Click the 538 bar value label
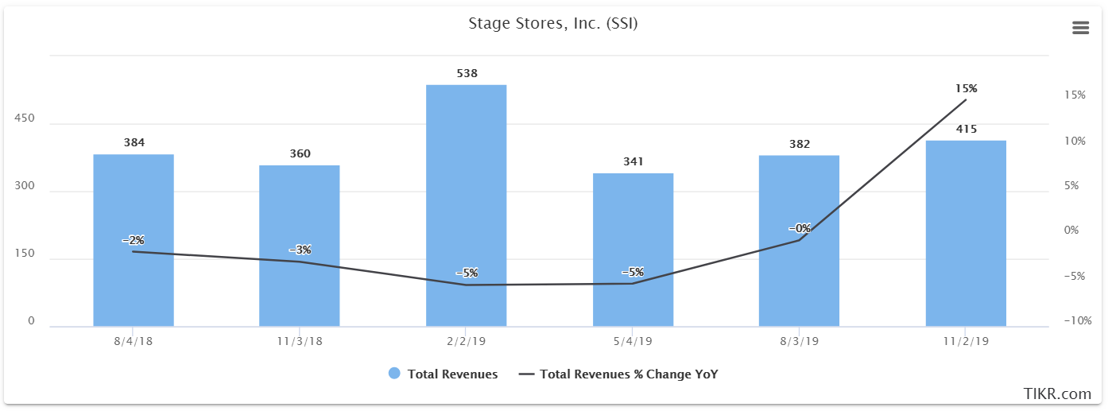 coord(467,73)
